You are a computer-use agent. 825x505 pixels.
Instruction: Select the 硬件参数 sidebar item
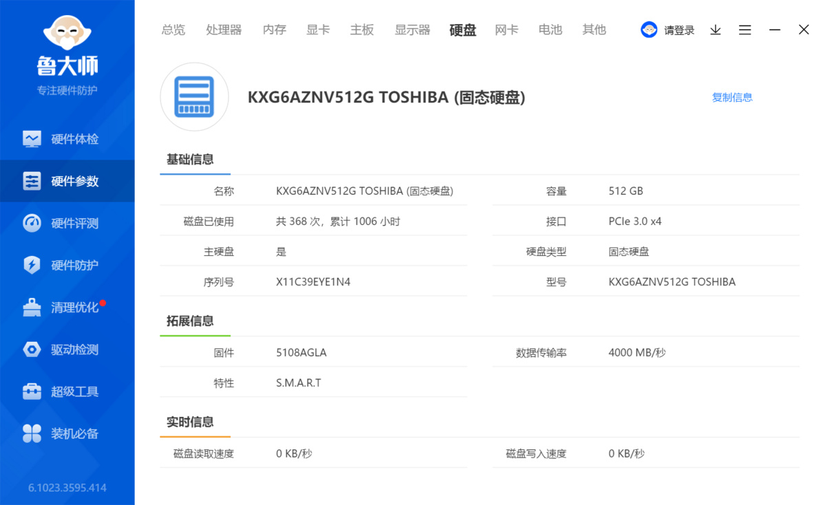pos(67,181)
